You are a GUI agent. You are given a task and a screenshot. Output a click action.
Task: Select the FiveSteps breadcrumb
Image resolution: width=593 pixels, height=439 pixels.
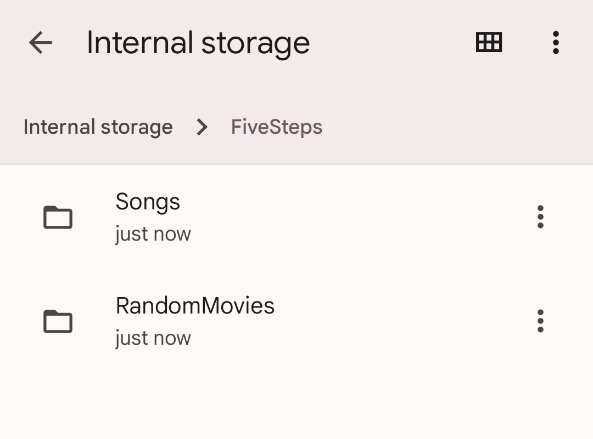[x=276, y=127]
